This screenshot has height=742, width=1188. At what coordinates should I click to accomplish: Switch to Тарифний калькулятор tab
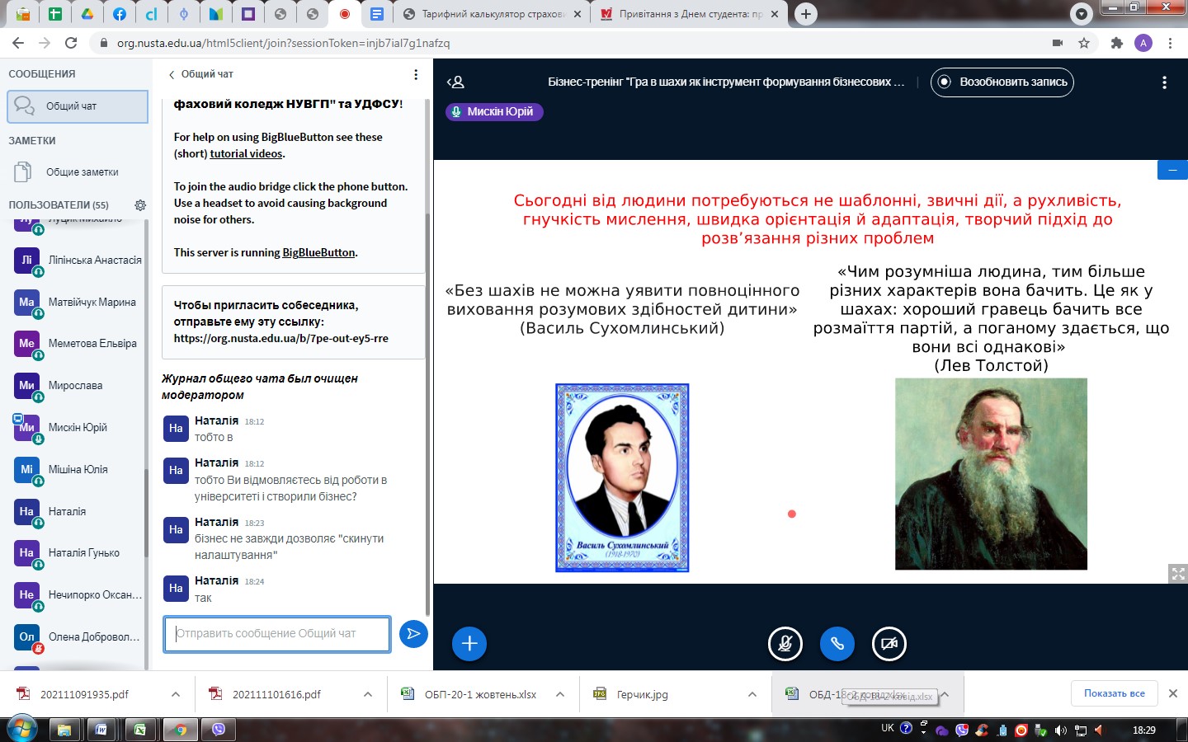[x=491, y=14]
